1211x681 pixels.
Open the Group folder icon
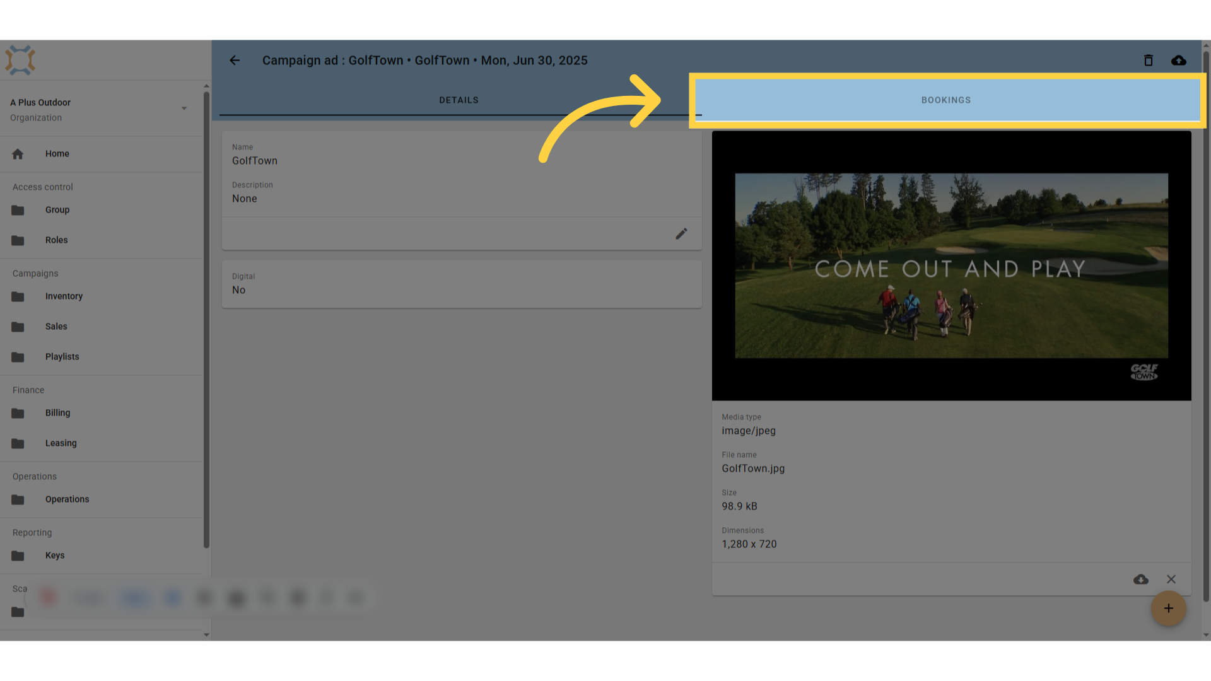coord(18,210)
